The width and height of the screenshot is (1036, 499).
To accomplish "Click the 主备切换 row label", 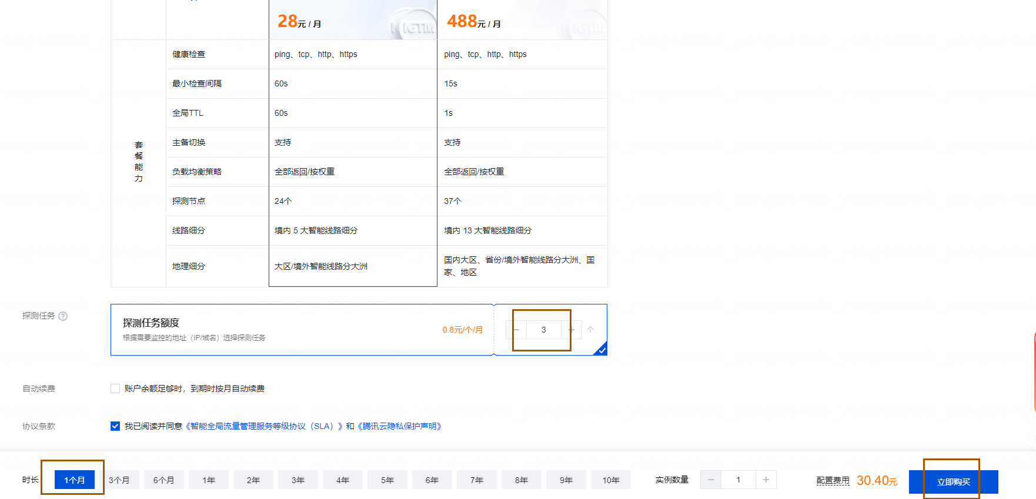I will [189, 142].
